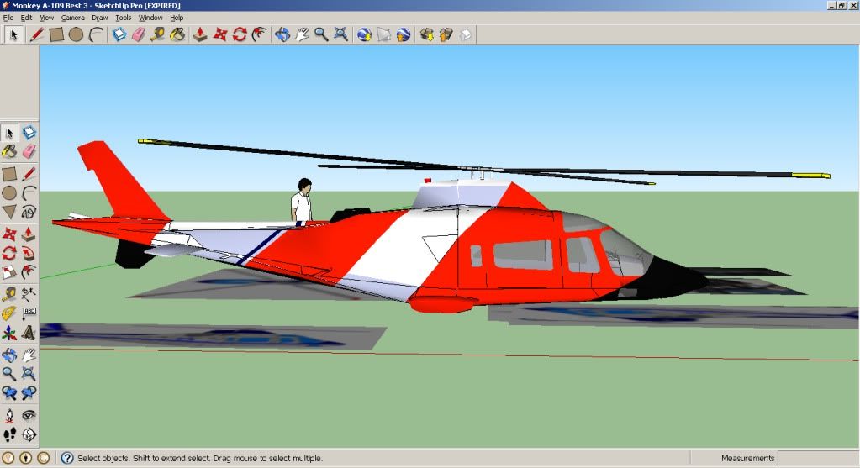Viewport: 860px width, 468px height.
Task: Select the Protractor tool
Action: click(x=9, y=313)
